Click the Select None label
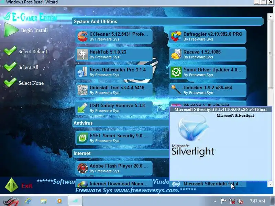Viewport: 275px width, 206px height. click(x=31, y=83)
